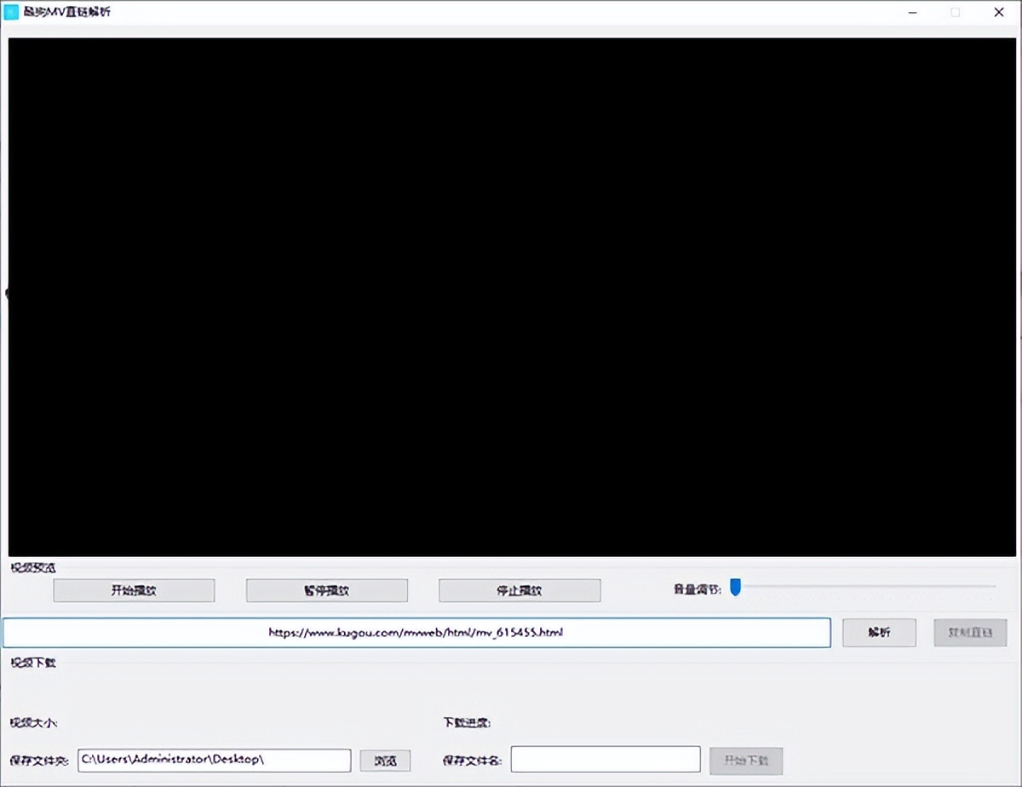Click the 视频下载 section header
The height and width of the screenshot is (787, 1022).
[x=31, y=662]
